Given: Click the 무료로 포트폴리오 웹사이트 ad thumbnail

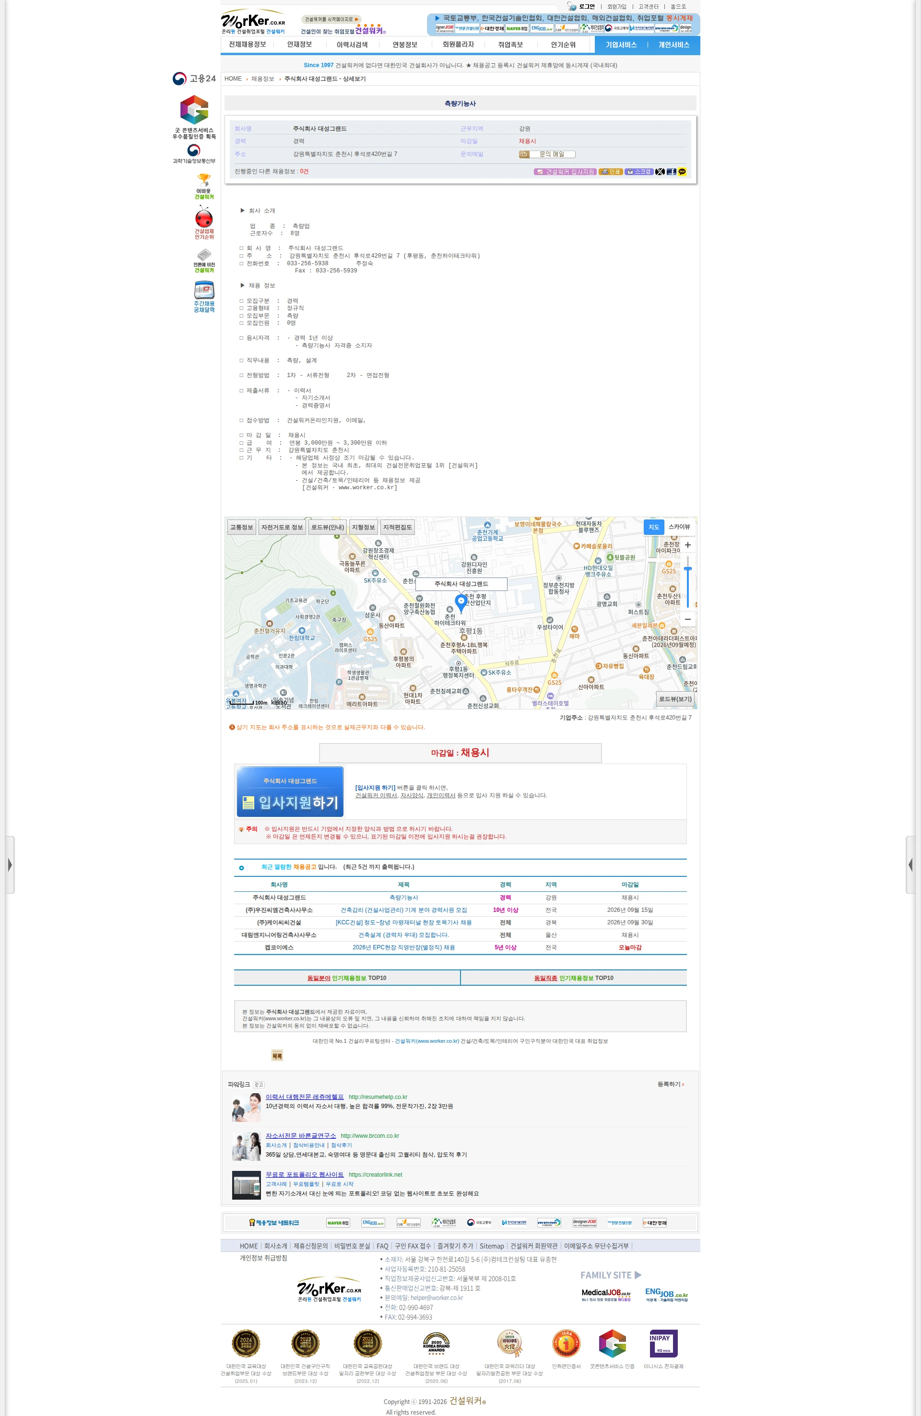Looking at the screenshot, I should coord(246,1185).
